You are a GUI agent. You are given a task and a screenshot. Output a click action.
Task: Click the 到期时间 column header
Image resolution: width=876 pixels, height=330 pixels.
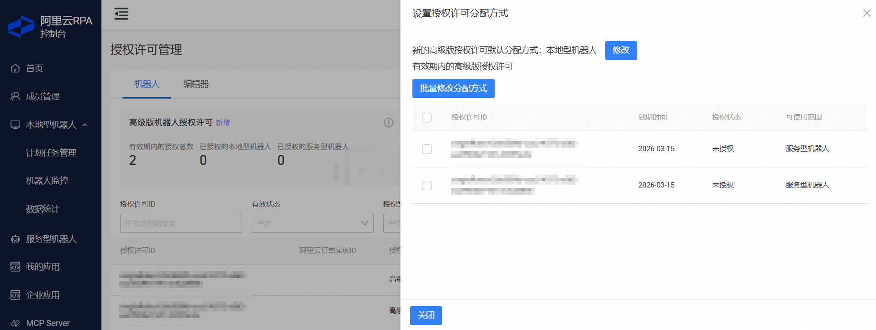(x=653, y=117)
